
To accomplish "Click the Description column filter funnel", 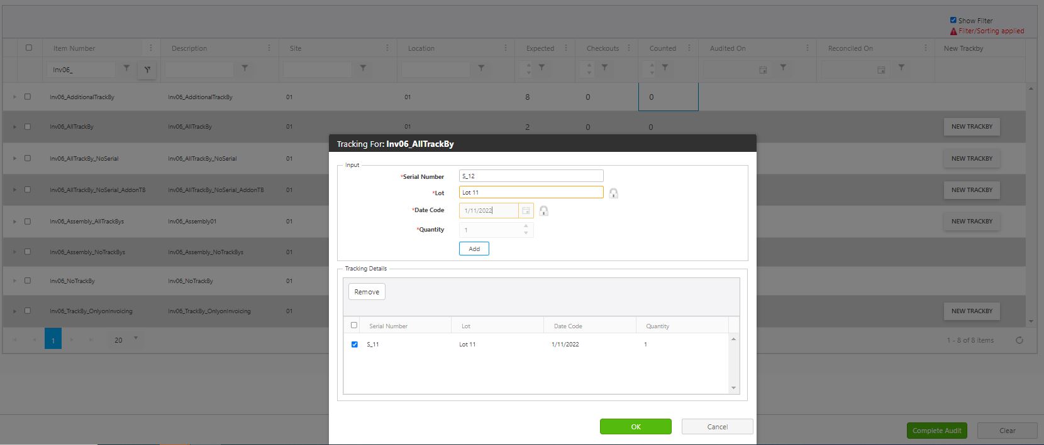I will click(x=245, y=68).
